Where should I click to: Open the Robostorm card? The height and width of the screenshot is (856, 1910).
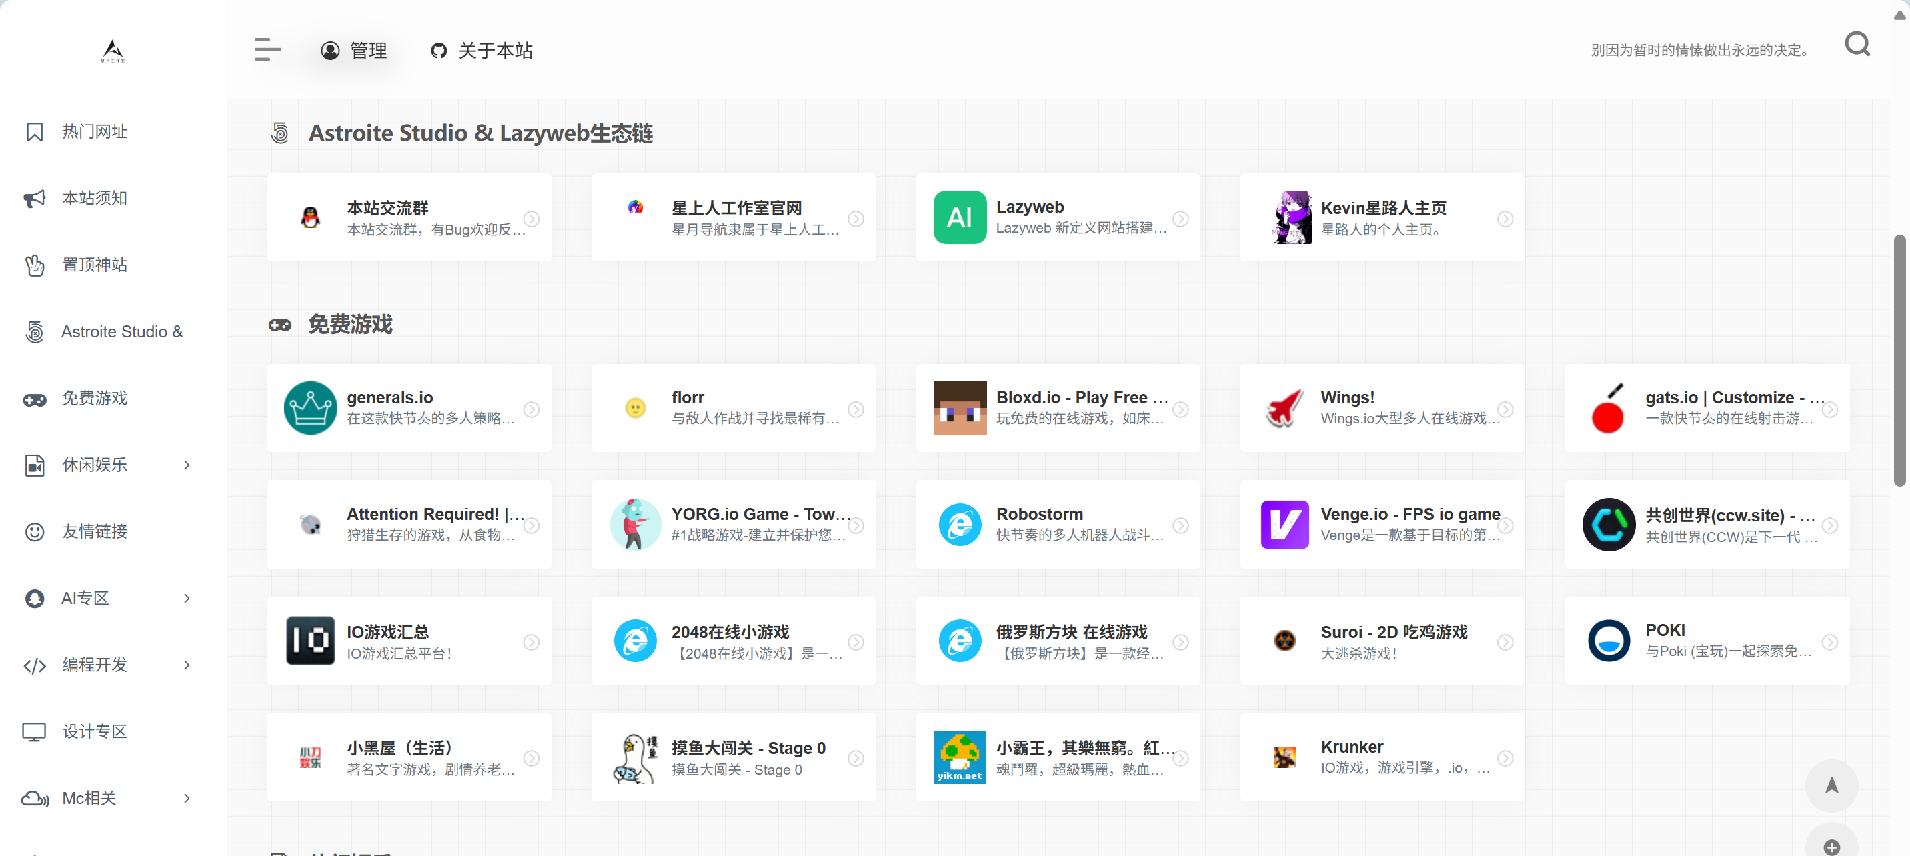tap(1058, 525)
